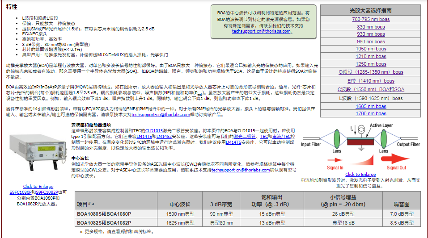The width and height of the screenshot is (428, 238).
Task: Go to the 1685 nm boas page
Action: [x=370, y=106]
